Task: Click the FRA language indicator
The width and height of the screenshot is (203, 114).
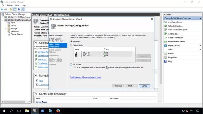Action: 192,111
